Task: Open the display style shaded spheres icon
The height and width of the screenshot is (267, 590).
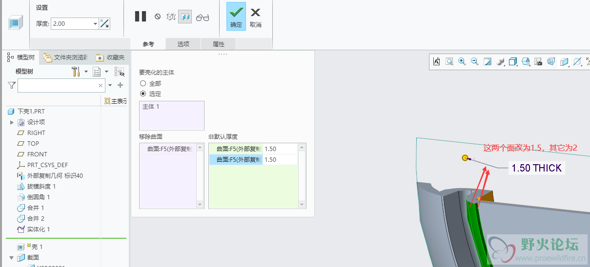Action: point(500,61)
